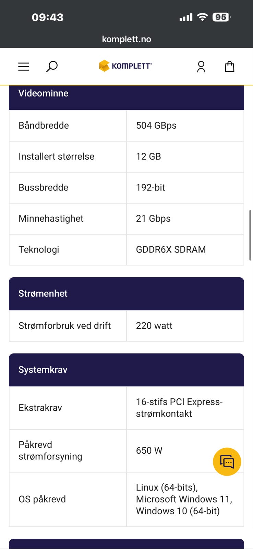Collapse the Strømenhet section header
This screenshot has width=253, height=549.
click(x=126, y=293)
